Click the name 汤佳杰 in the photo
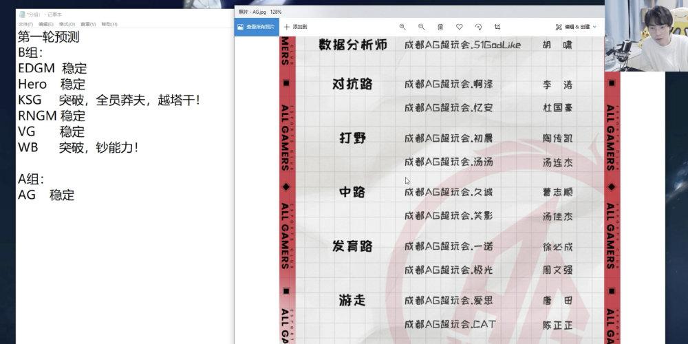Viewport: 688px width, 344px height. pos(558,216)
